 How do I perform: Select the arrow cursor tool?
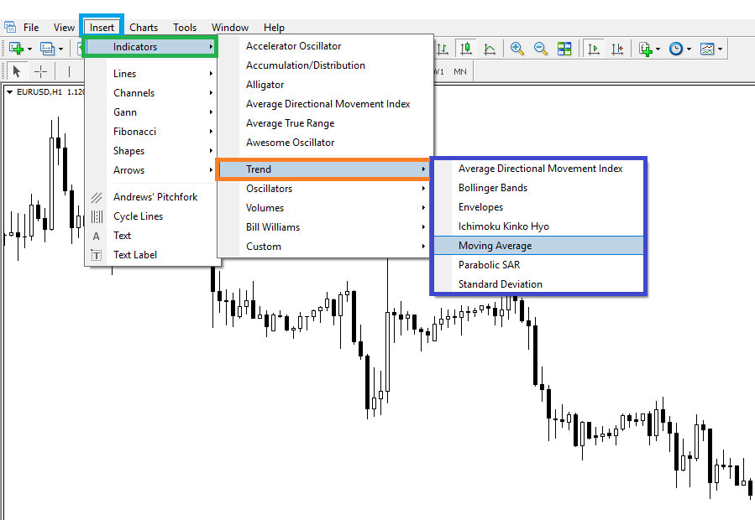pos(16,71)
